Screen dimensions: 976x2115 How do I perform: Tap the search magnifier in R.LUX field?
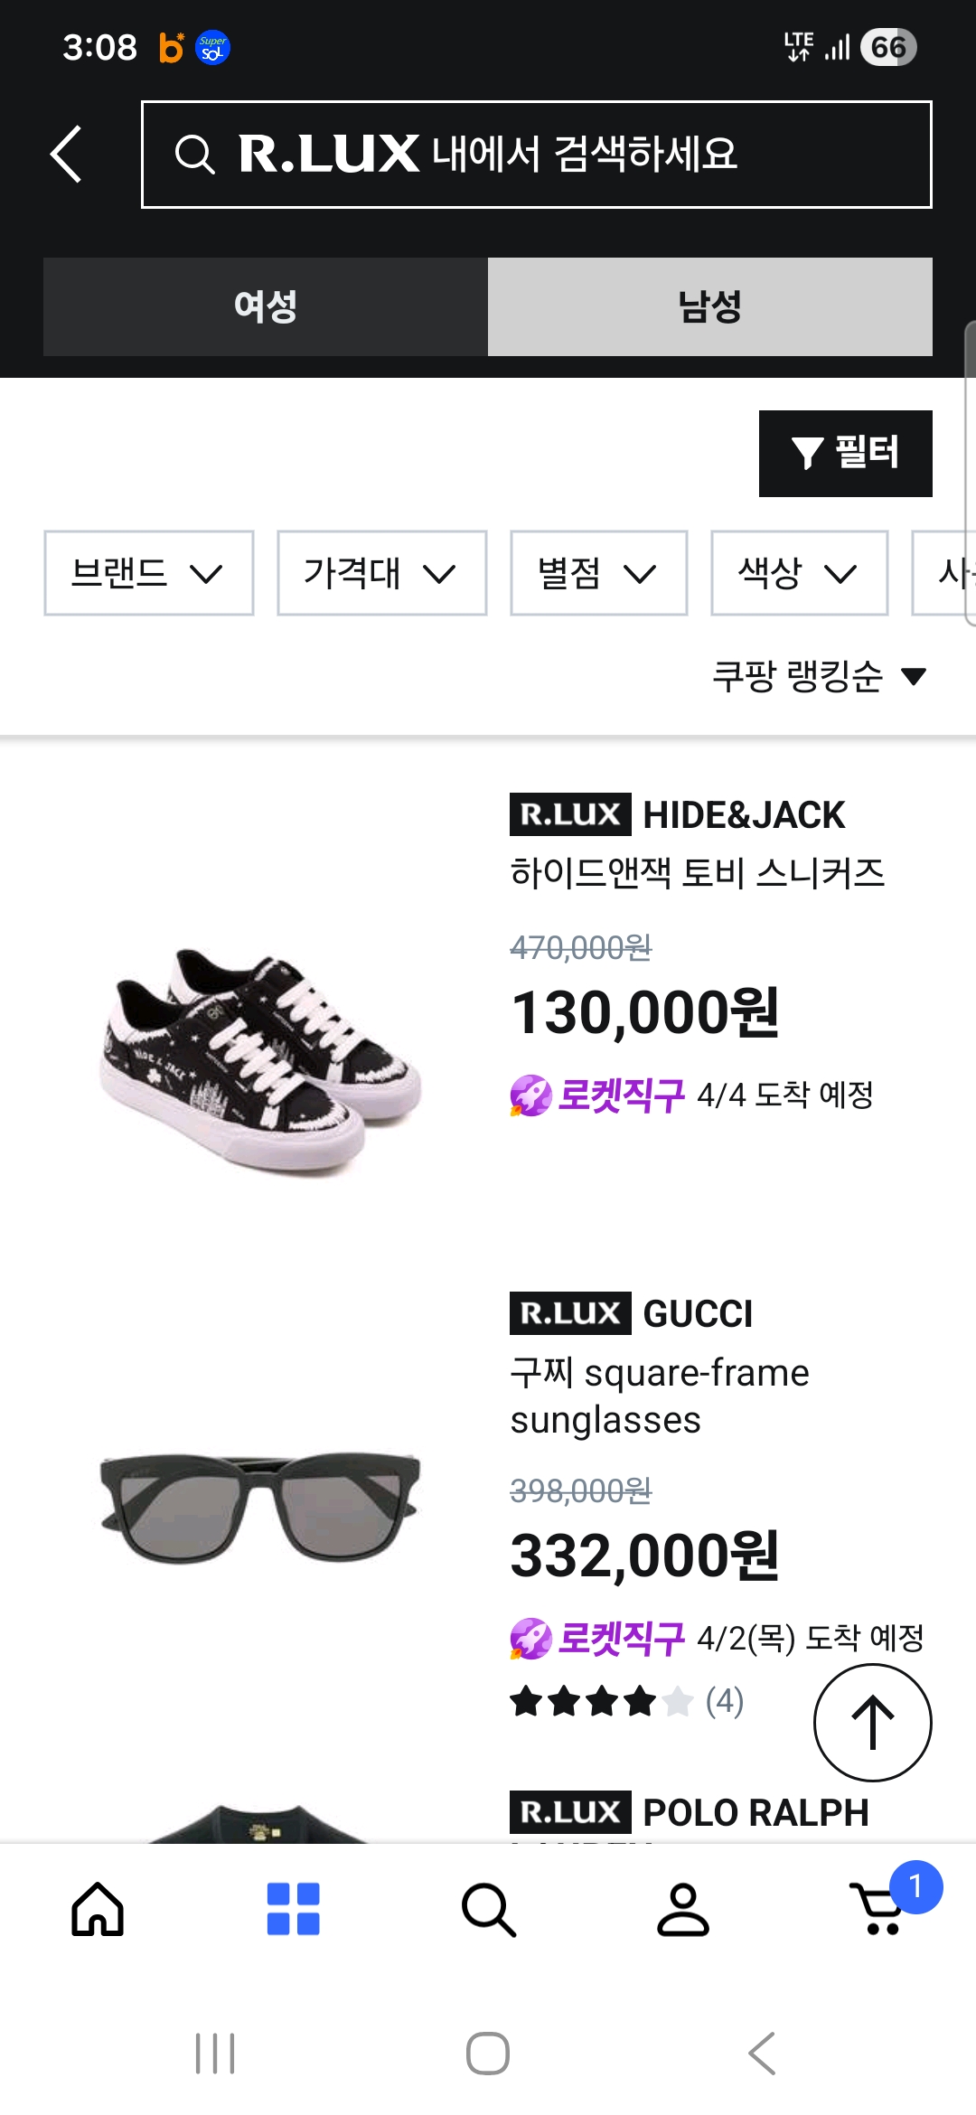pos(194,155)
